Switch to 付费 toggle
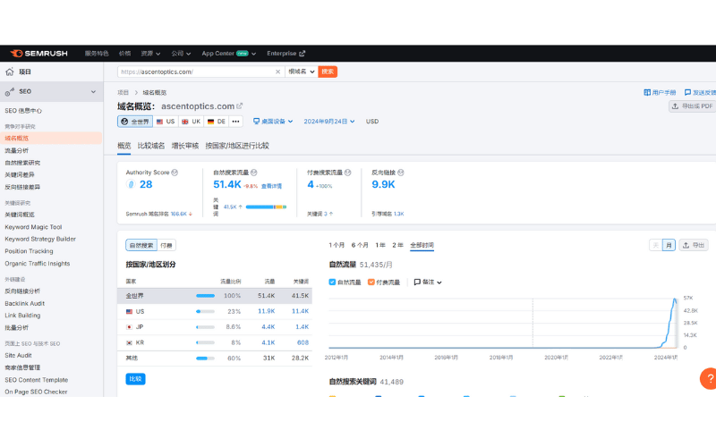The width and height of the screenshot is (716, 447). (166, 245)
